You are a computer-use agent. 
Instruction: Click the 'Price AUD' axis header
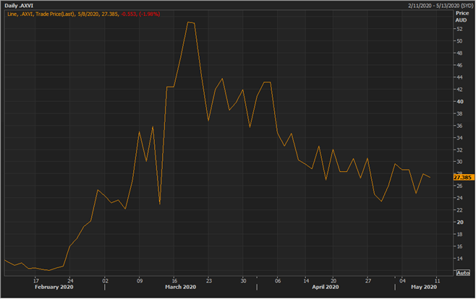click(x=462, y=17)
